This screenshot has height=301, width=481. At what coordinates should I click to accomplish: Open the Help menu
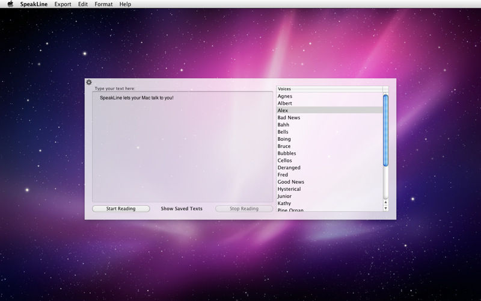125,4
